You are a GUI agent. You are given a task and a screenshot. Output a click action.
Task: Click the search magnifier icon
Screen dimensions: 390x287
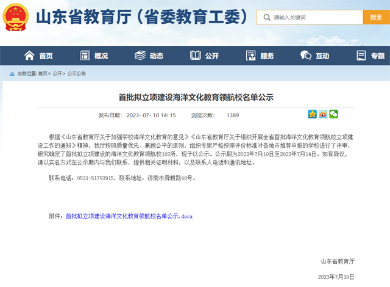(x=267, y=18)
